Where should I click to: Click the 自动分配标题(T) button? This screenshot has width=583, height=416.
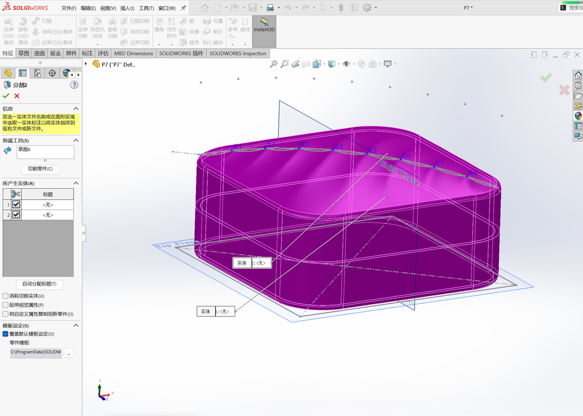(39, 284)
